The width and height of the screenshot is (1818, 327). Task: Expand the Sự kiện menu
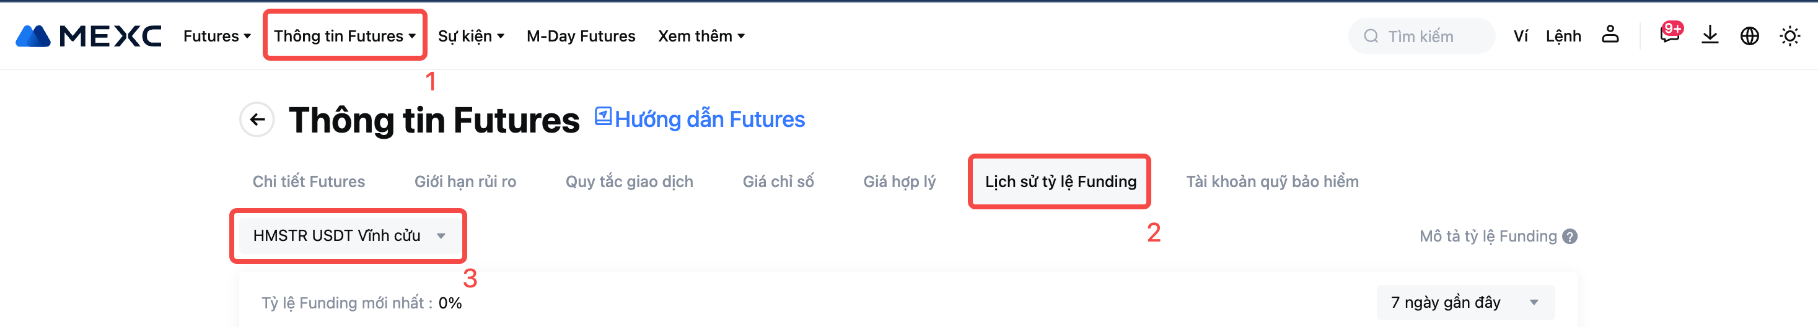coord(471,36)
